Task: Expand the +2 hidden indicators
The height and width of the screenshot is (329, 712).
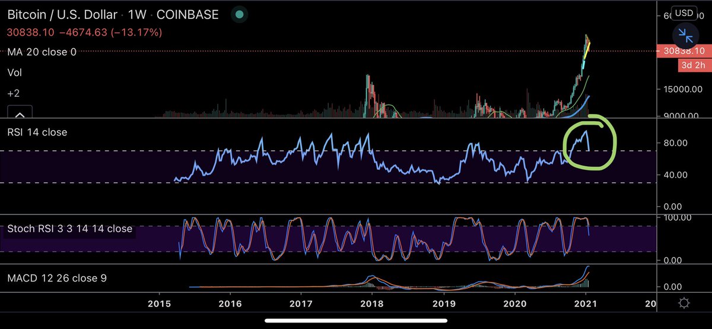Action: click(13, 94)
